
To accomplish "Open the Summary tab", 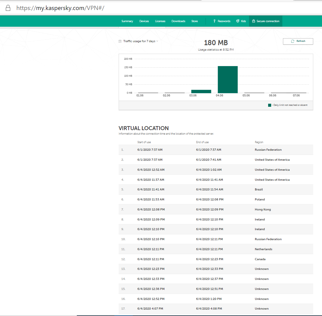I will click(x=127, y=21).
